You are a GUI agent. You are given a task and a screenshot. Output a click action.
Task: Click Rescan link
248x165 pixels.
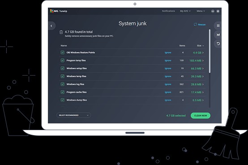click(200, 25)
